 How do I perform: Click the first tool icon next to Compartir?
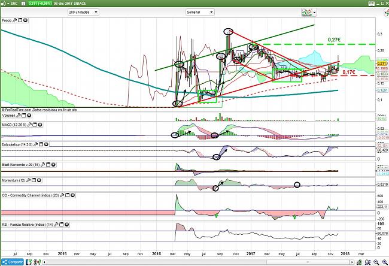pos(29,262)
